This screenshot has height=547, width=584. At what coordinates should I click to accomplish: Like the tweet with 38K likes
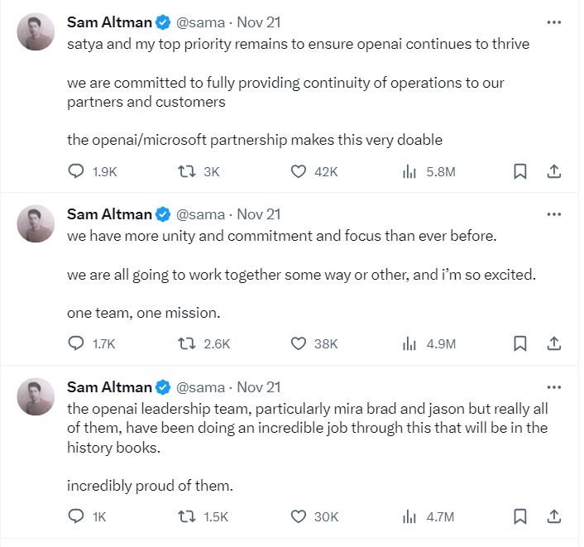click(x=299, y=343)
